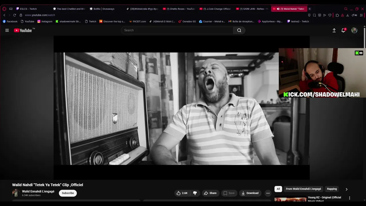Open the extensions cube icon
The height and width of the screenshot is (206, 366).
click(337, 15)
